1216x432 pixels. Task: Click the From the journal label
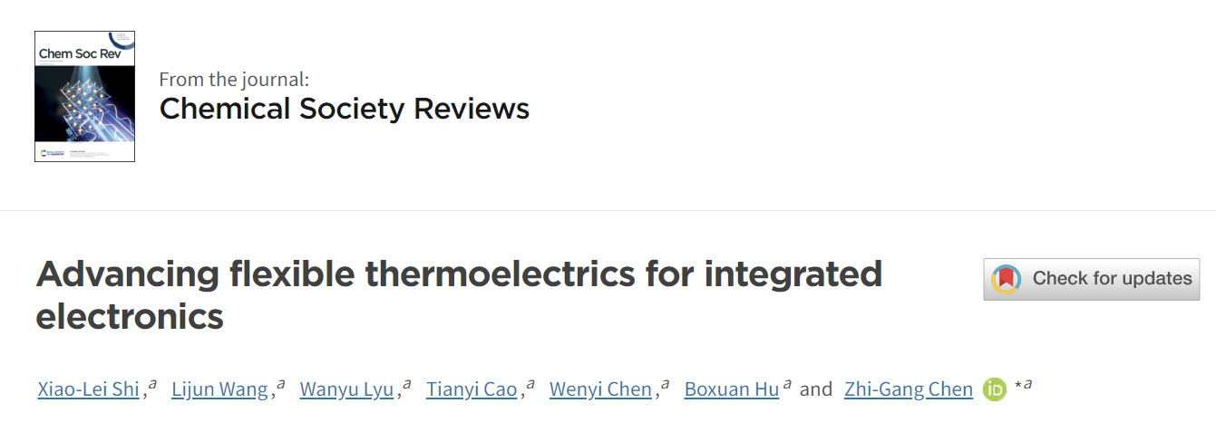tap(234, 79)
